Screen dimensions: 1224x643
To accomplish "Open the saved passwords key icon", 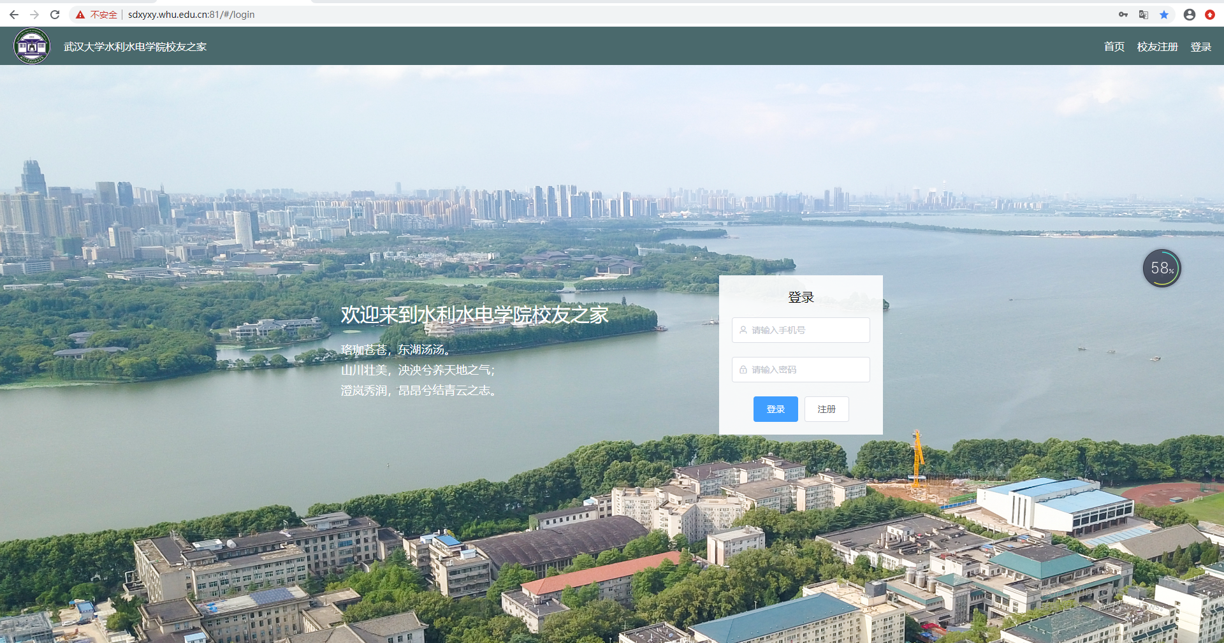I will [x=1123, y=15].
